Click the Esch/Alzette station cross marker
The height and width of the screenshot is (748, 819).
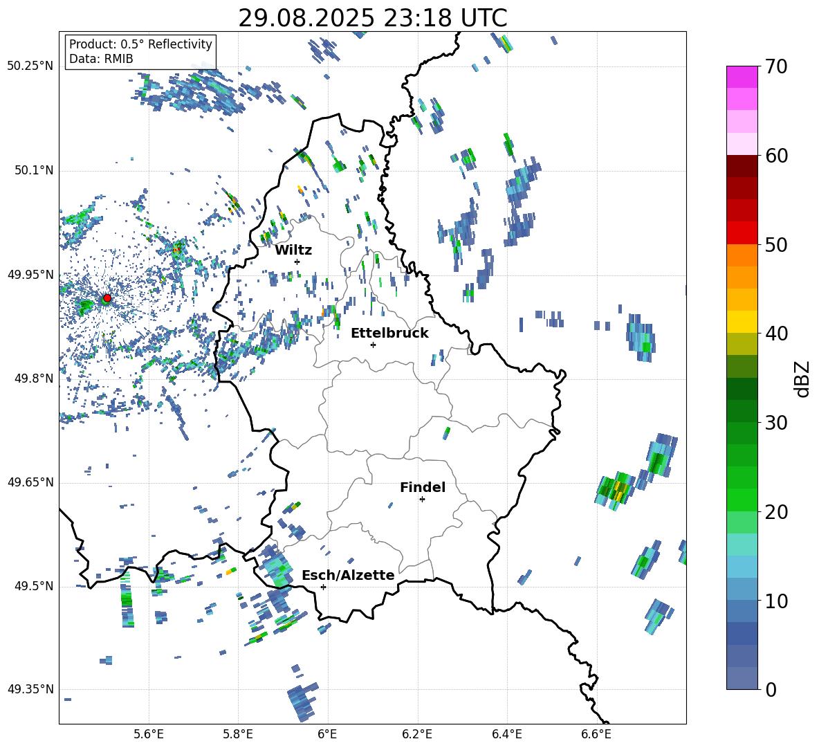click(323, 587)
